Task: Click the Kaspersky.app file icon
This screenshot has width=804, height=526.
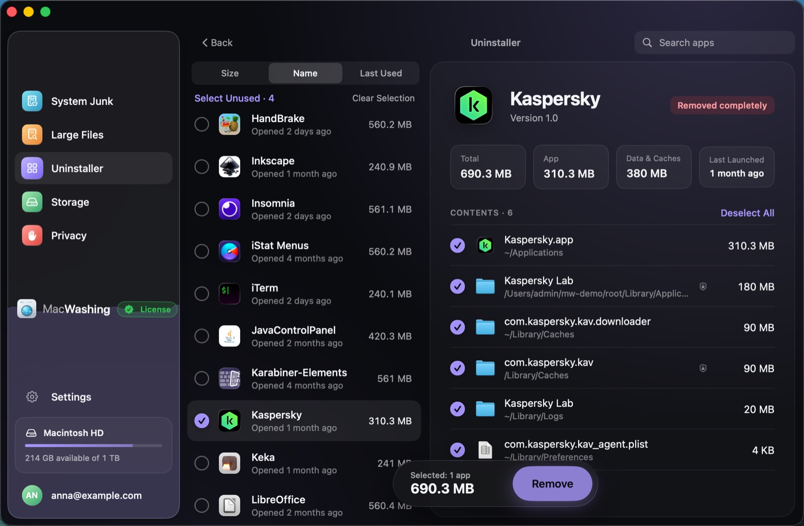Action: tap(485, 246)
